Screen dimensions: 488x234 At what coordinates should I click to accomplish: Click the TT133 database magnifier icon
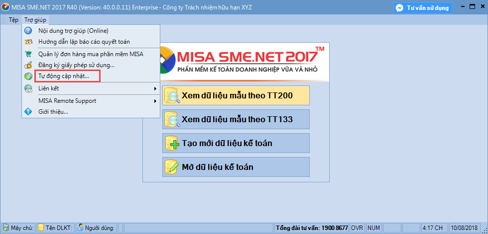point(172,119)
